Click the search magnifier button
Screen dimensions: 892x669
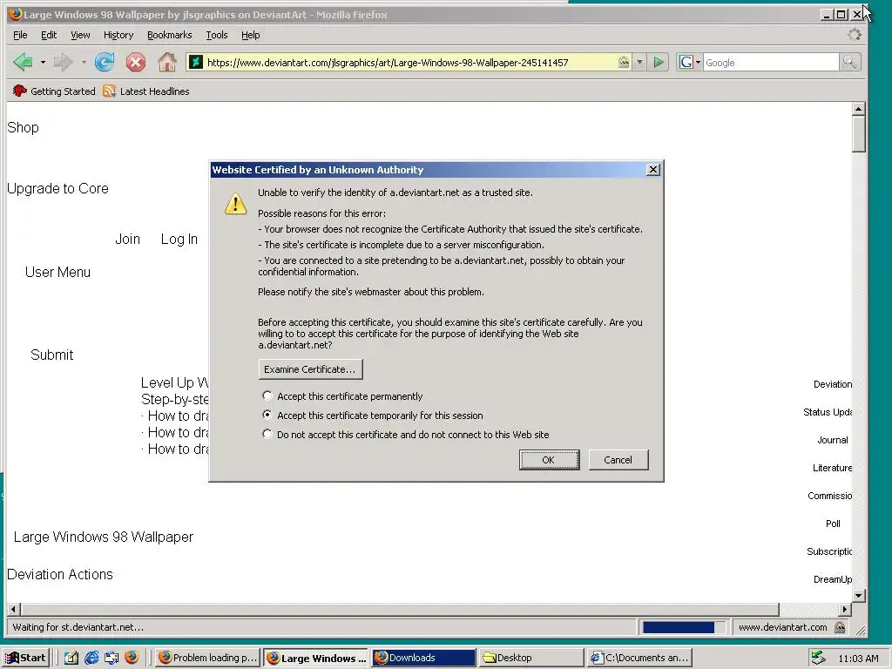coord(849,62)
